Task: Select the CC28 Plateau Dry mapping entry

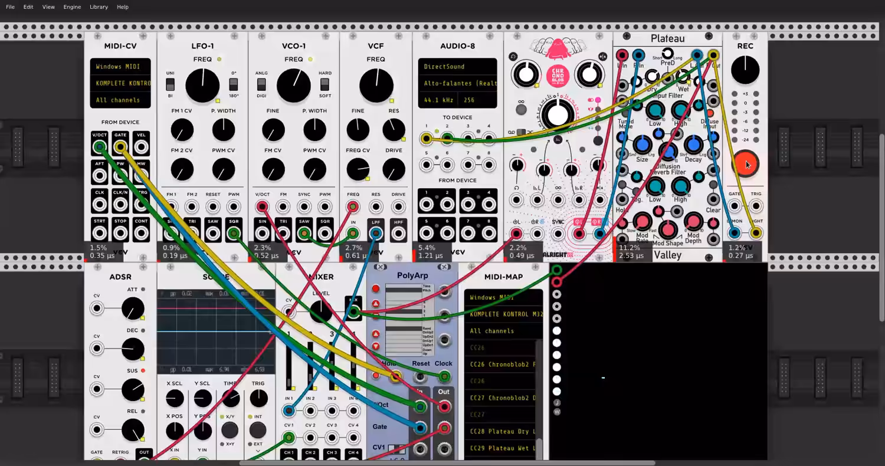Action: point(503,432)
